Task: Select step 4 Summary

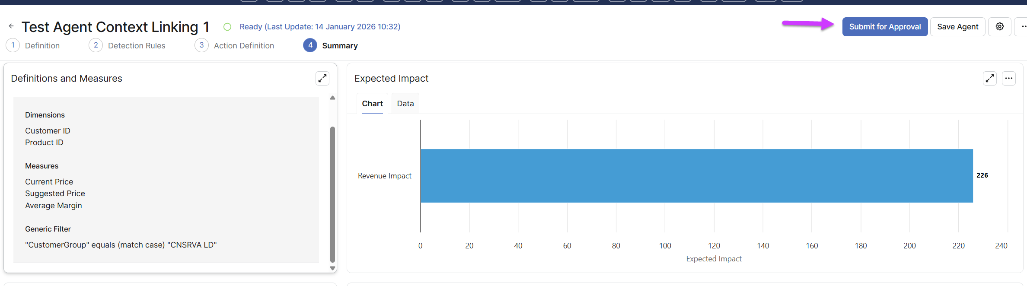Action: tap(310, 45)
